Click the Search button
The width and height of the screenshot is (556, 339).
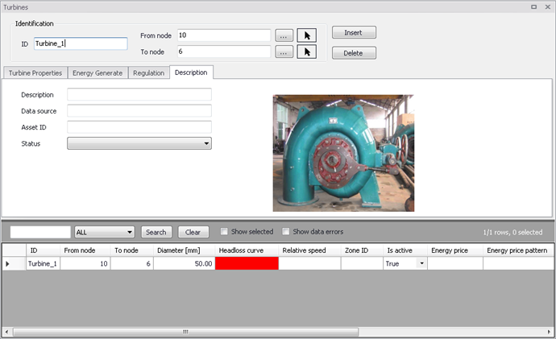coord(156,232)
